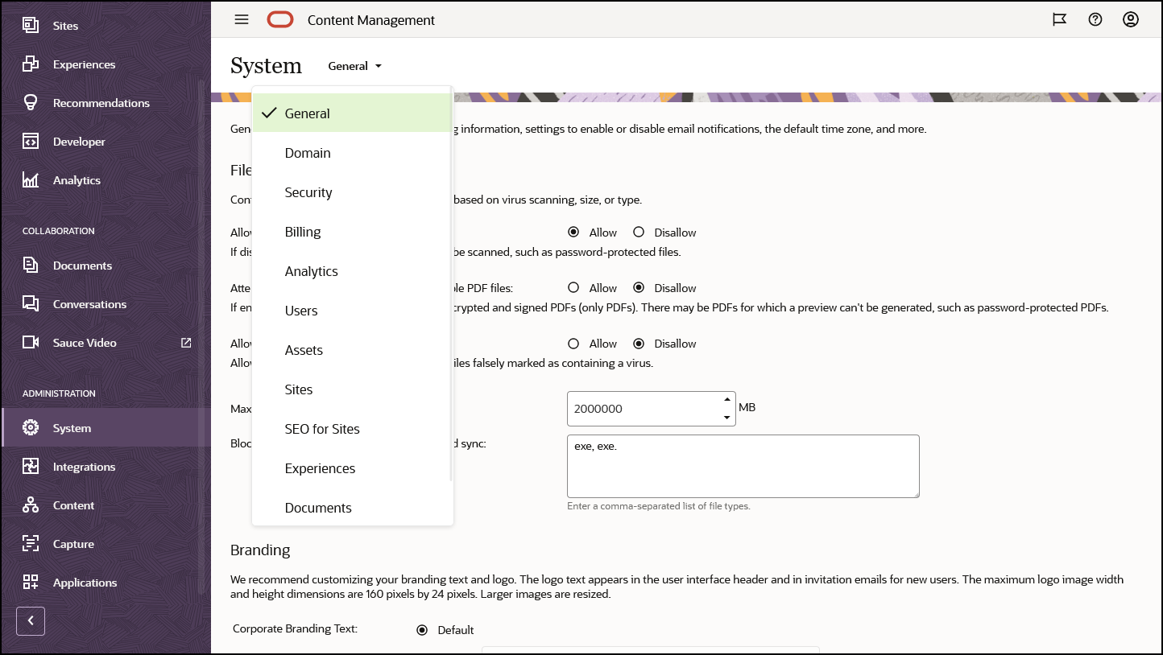
Task: Choose Experiences in the settings menu
Action: click(352, 468)
